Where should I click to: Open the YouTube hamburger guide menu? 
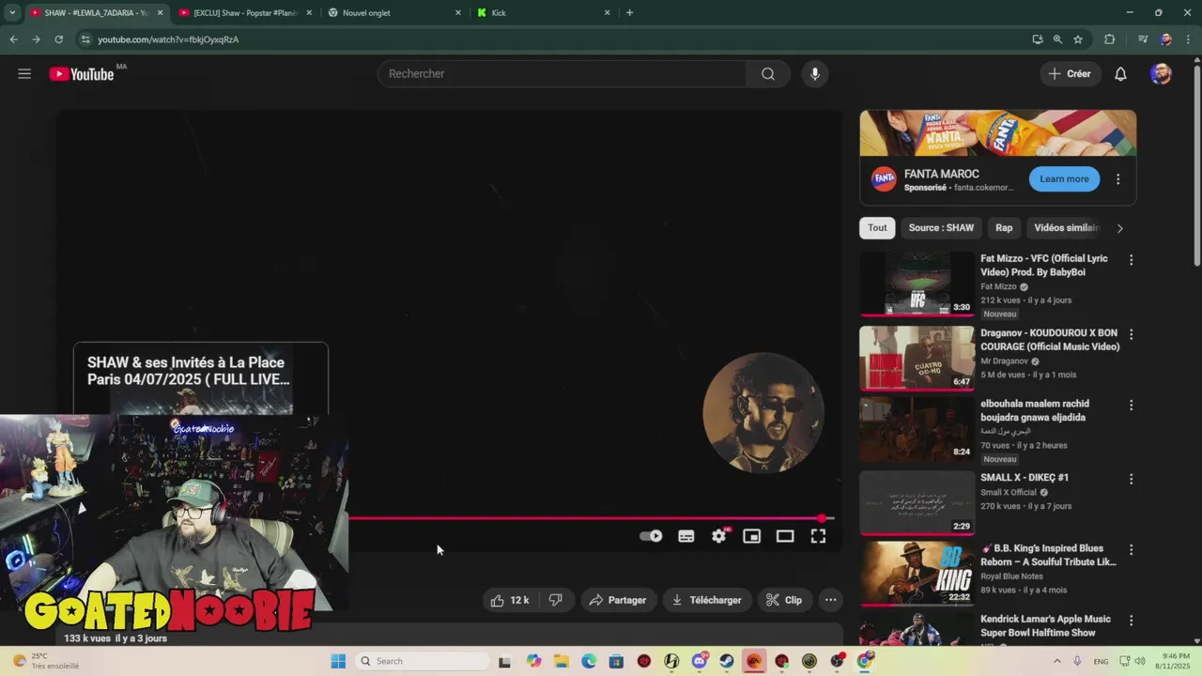[x=24, y=74]
